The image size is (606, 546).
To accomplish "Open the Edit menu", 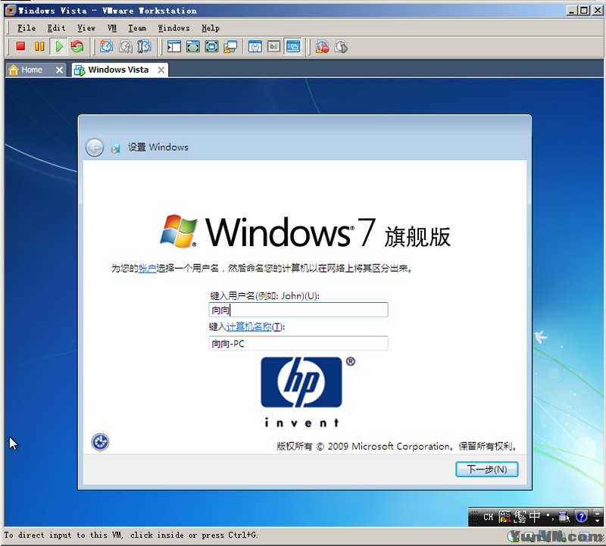I will (56, 28).
